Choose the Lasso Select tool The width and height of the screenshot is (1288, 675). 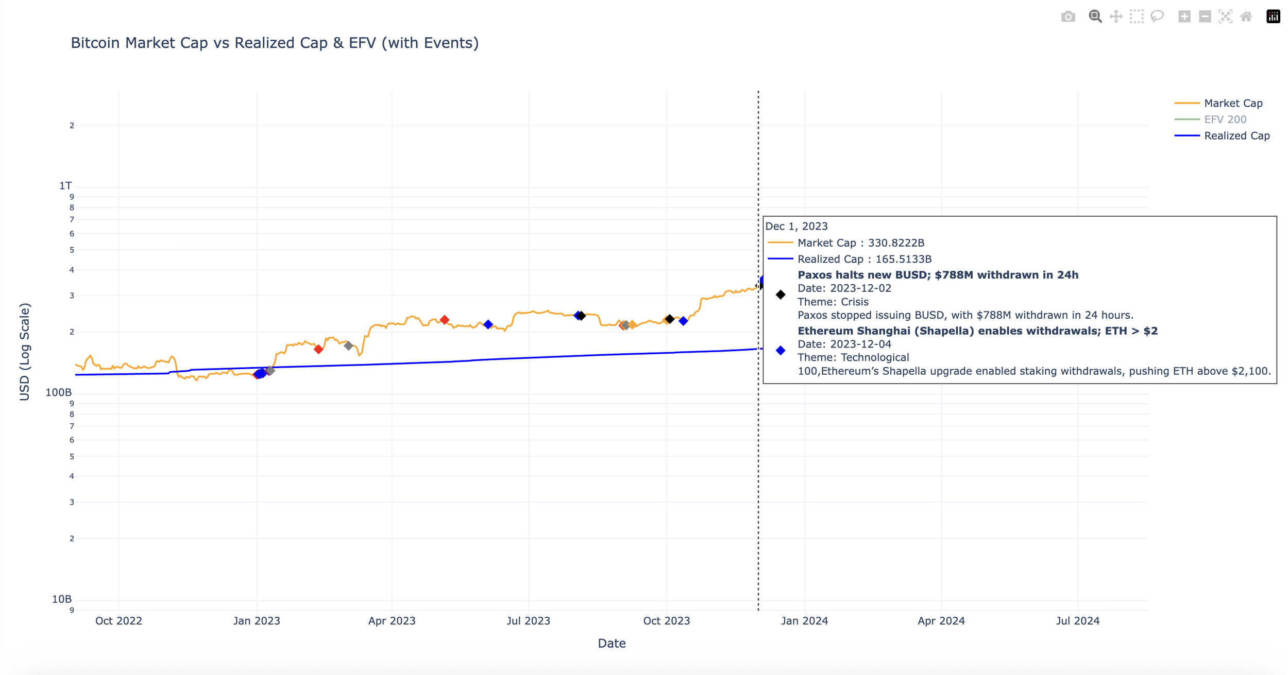pyautogui.click(x=1157, y=16)
